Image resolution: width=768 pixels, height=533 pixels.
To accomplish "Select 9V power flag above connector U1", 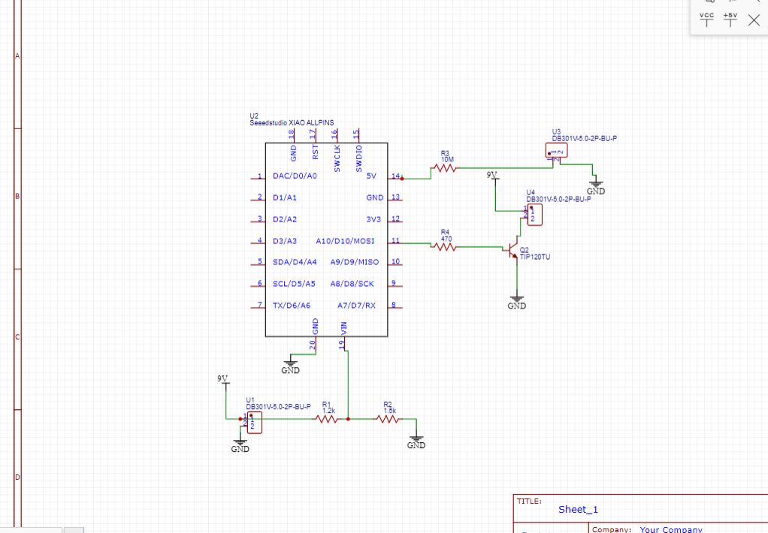I will (223, 381).
